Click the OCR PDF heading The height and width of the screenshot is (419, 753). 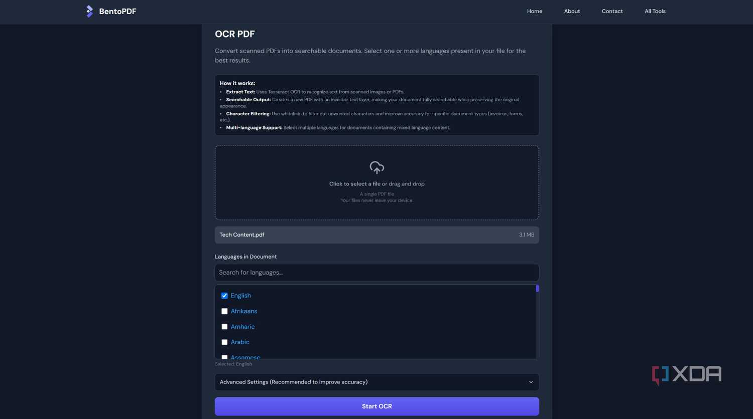coord(235,34)
